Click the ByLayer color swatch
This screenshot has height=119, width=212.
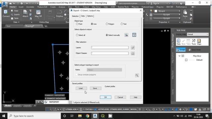(x=156, y=11)
